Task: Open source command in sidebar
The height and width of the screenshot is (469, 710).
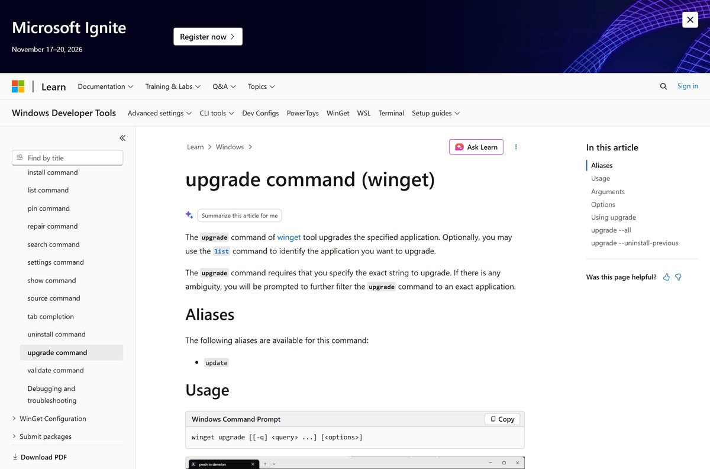Action: [x=54, y=298]
